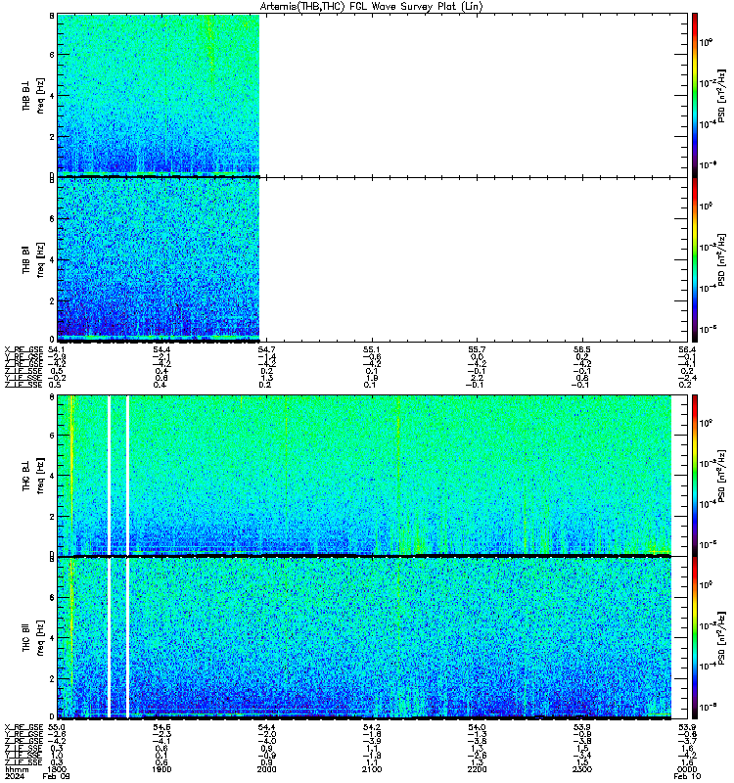734x783 pixels.
Task: Click the '2' frequency tick of the THB B∥ panel
Action: point(52,300)
